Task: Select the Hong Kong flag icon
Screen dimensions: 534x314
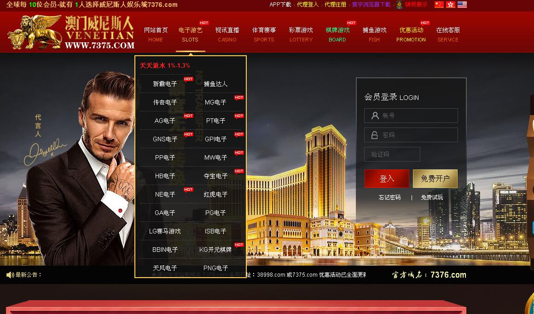Action: click(451, 5)
